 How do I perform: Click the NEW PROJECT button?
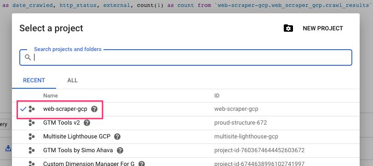[322, 29]
